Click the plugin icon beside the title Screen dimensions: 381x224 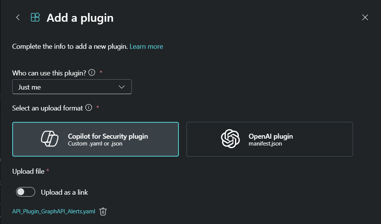(35, 18)
